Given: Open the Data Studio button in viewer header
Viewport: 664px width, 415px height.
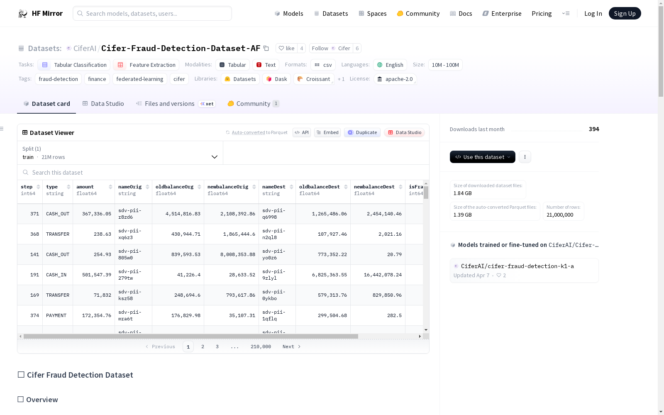Looking at the screenshot, I should pyautogui.click(x=404, y=132).
